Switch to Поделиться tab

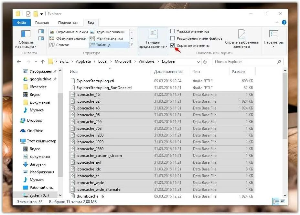tap(68, 23)
